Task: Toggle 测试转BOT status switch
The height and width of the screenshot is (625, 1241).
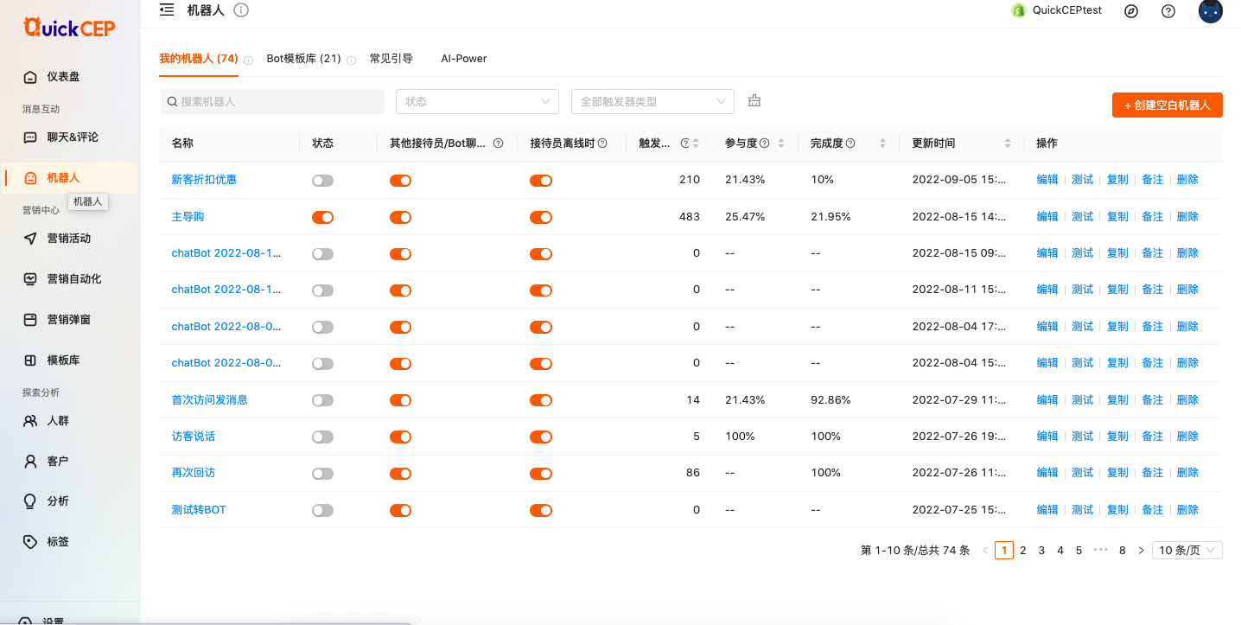Action: point(322,510)
